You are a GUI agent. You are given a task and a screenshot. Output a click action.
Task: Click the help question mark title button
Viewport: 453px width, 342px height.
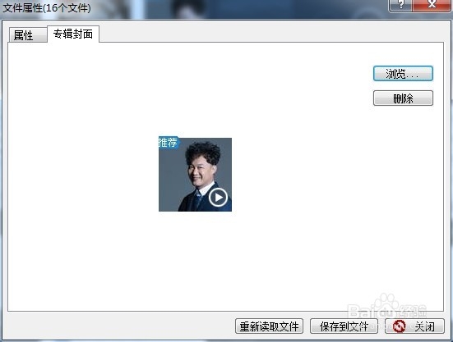click(401, 5)
